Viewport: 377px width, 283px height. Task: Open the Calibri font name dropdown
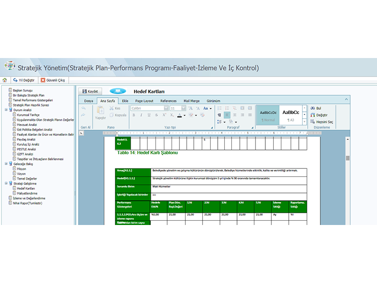[x=166, y=108]
